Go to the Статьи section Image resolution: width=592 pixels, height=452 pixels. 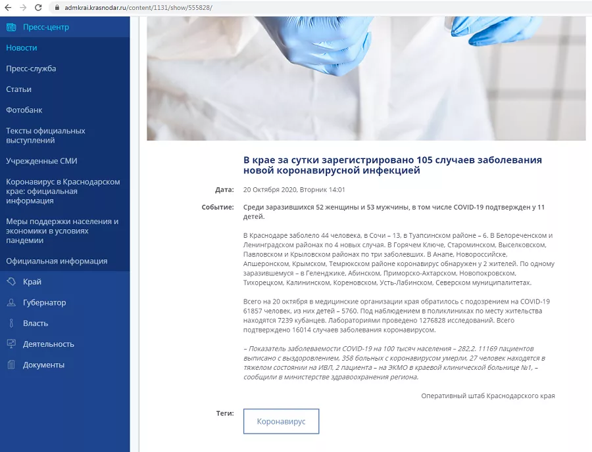pos(19,89)
